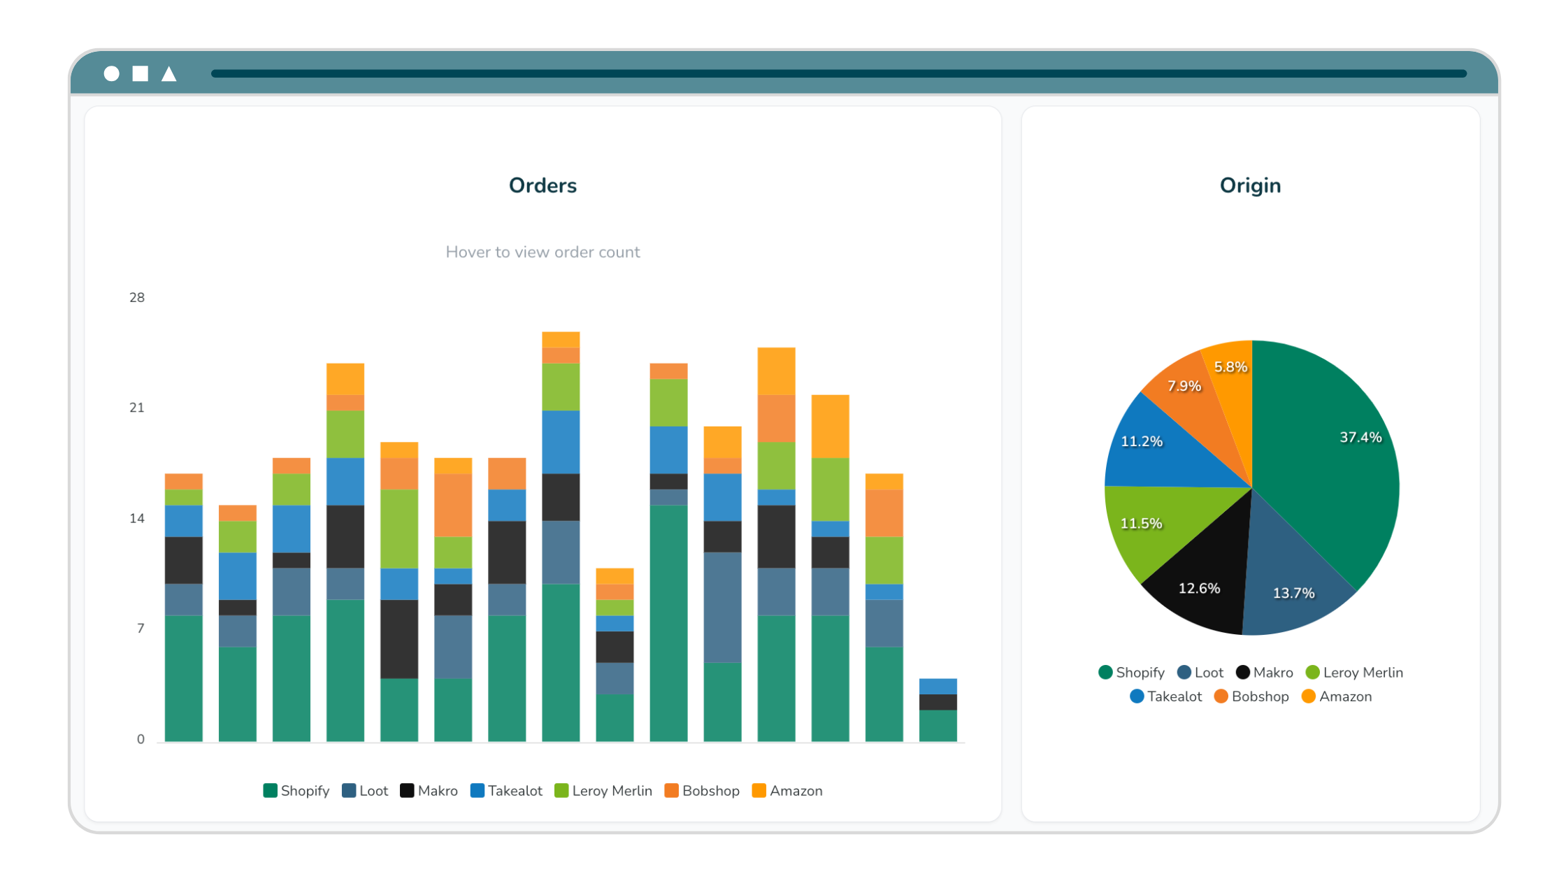
Task: Toggle Takealot series in Orders legend
Action: tap(506, 791)
